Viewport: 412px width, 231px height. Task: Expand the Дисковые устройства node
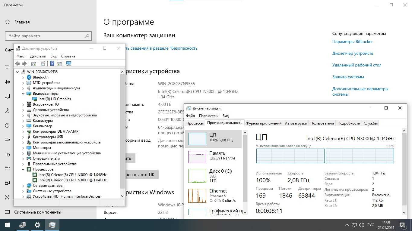pos(23,110)
